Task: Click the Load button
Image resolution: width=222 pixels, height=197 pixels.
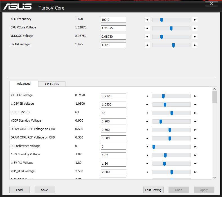Action: [19, 190]
